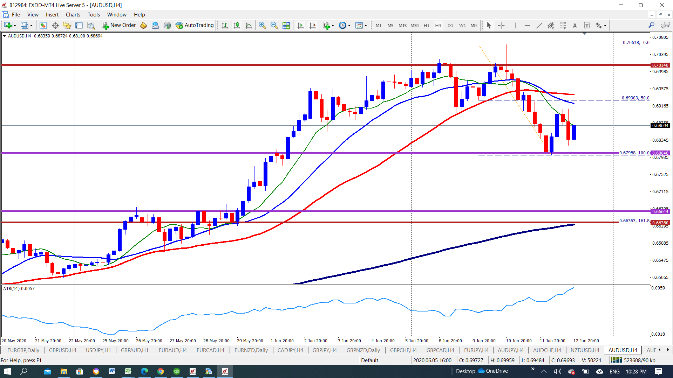Viewport: 673px width, 378px height.
Task: Toggle the AutoTrading button
Action: click(x=195, y=25)
